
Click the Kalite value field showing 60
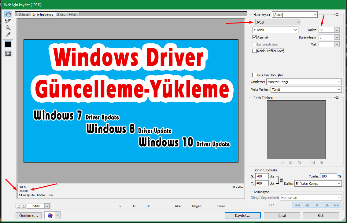(x=327, y=30)
